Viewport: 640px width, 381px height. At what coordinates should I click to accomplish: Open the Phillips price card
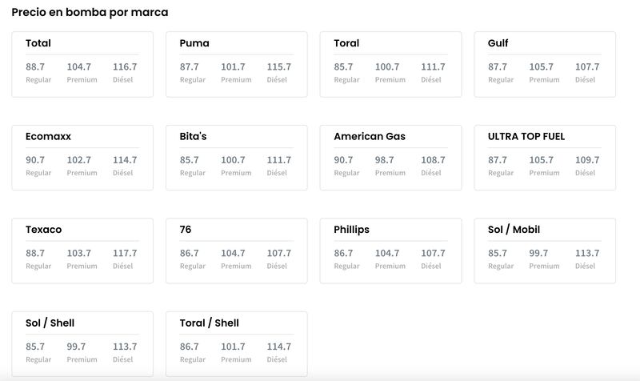391,251
